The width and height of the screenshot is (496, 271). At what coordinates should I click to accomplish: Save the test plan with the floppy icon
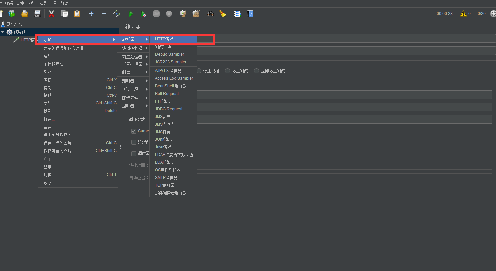37,14
